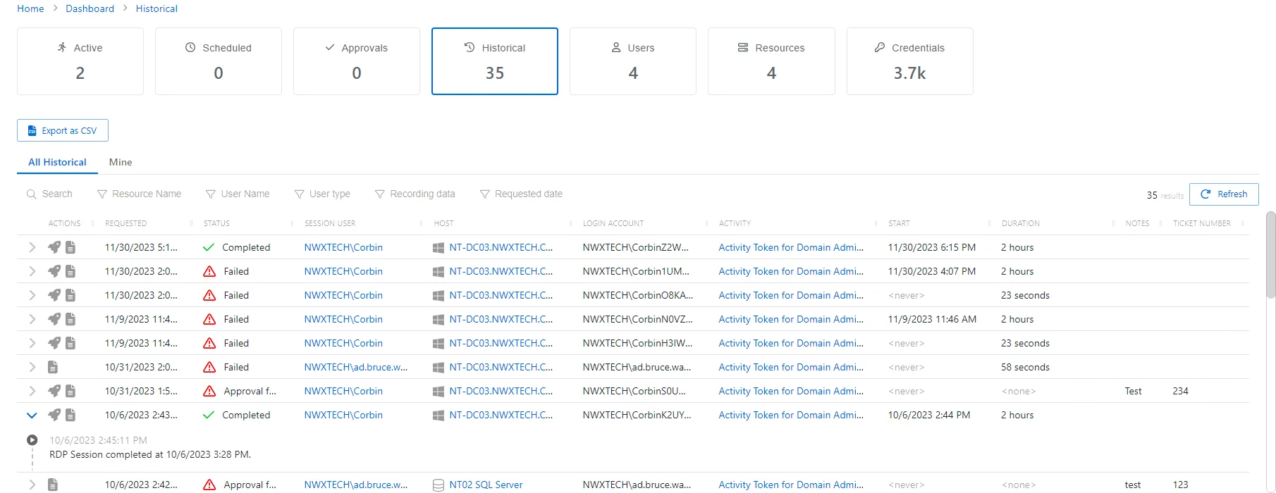Click the Search magnifier icon
The image size is (1276, 493).
click(32, 194)
